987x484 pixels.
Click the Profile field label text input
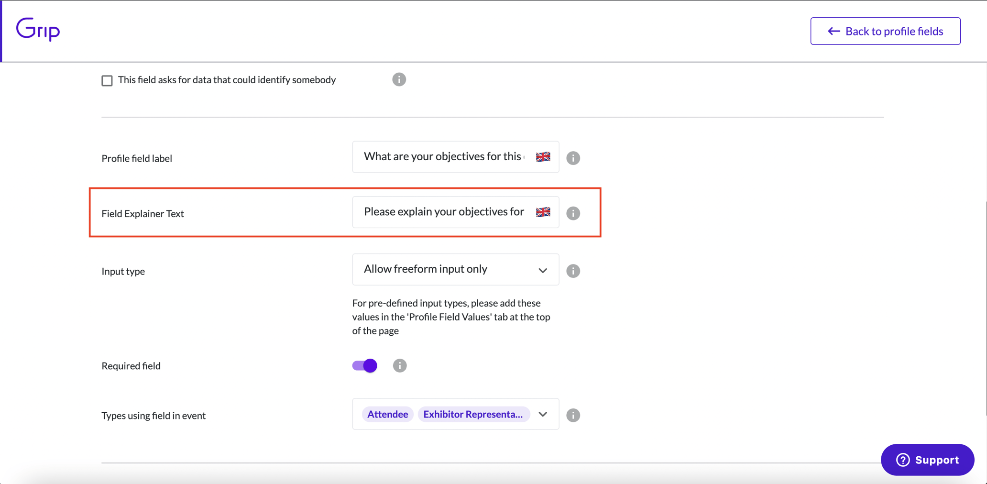pos(440,156)
